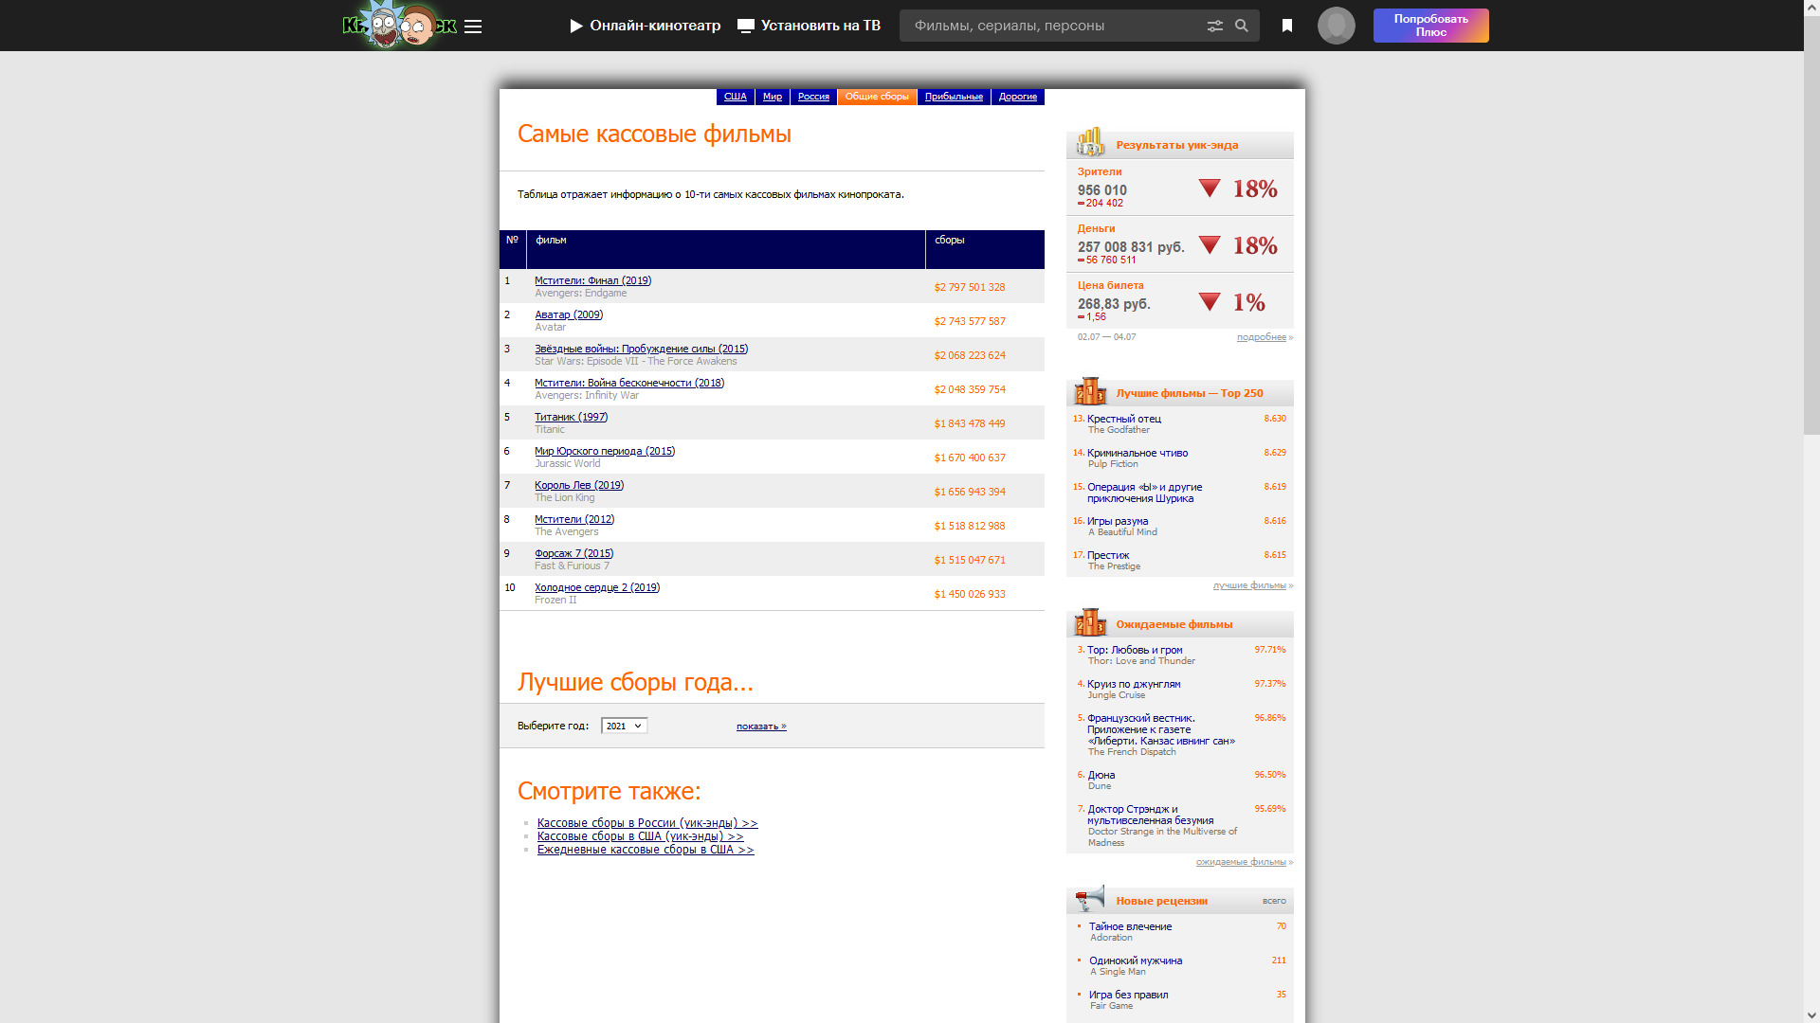Viewport: 1820px width, 1023px height.
Task: Click the Top 250 podium icon
Action: [1090, 390]
